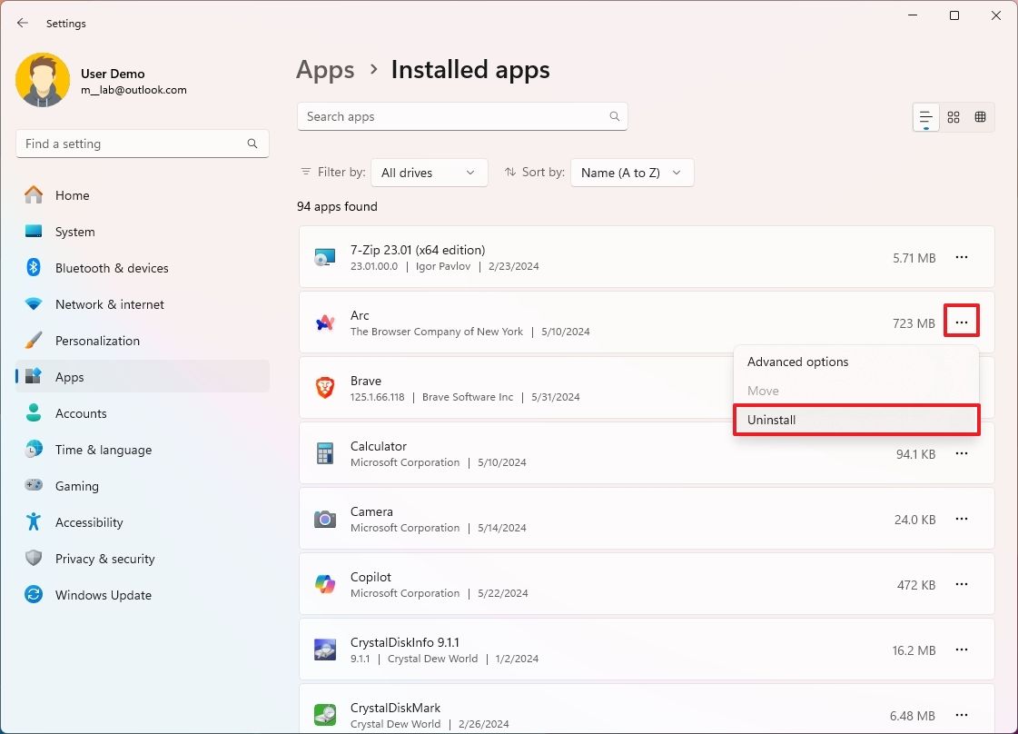Switch to grid view layout icon
The height and width of the screenshot is (734, 1018).
coord(954,117)
